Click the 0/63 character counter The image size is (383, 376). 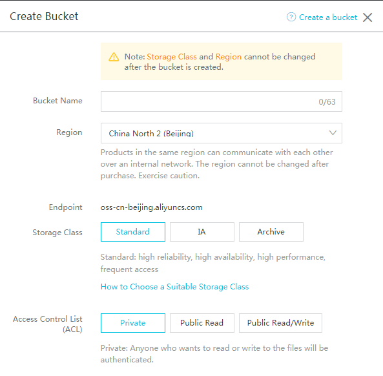coord(327,102)
